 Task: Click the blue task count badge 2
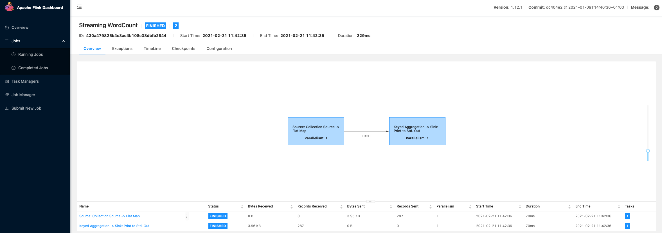point(176,26)
